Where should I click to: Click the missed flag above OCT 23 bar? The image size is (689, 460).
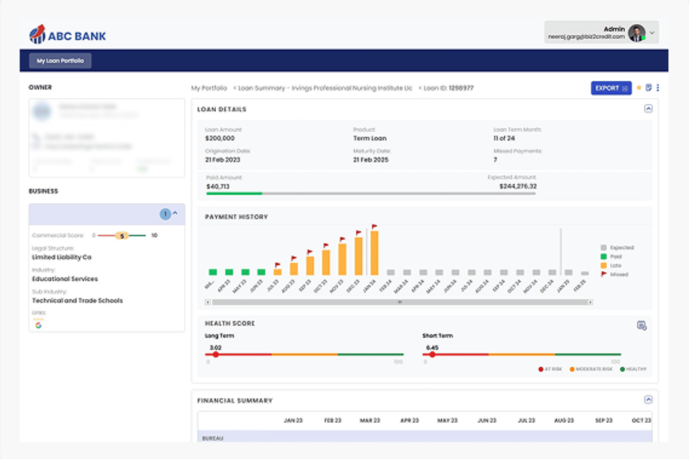(x=326, y=245)
